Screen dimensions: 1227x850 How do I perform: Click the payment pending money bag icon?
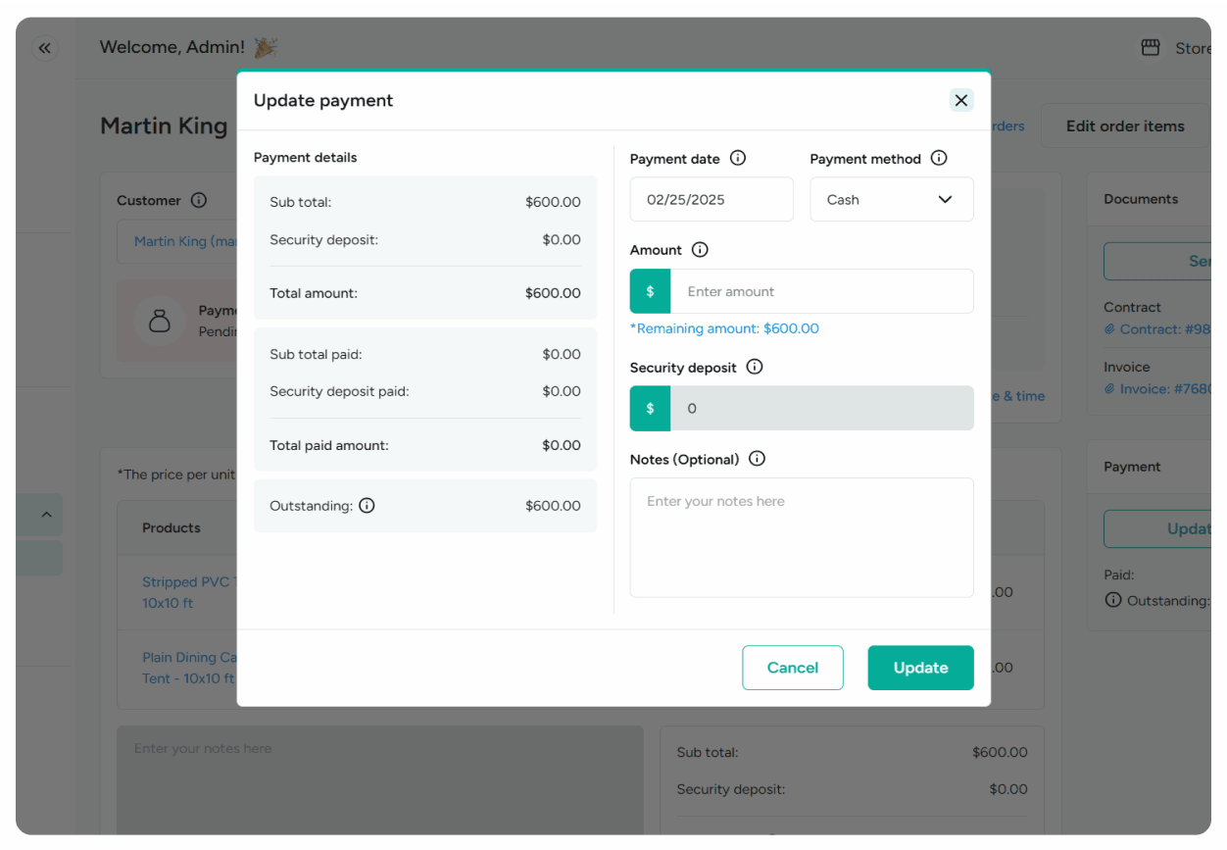click(x=160, y=321)
